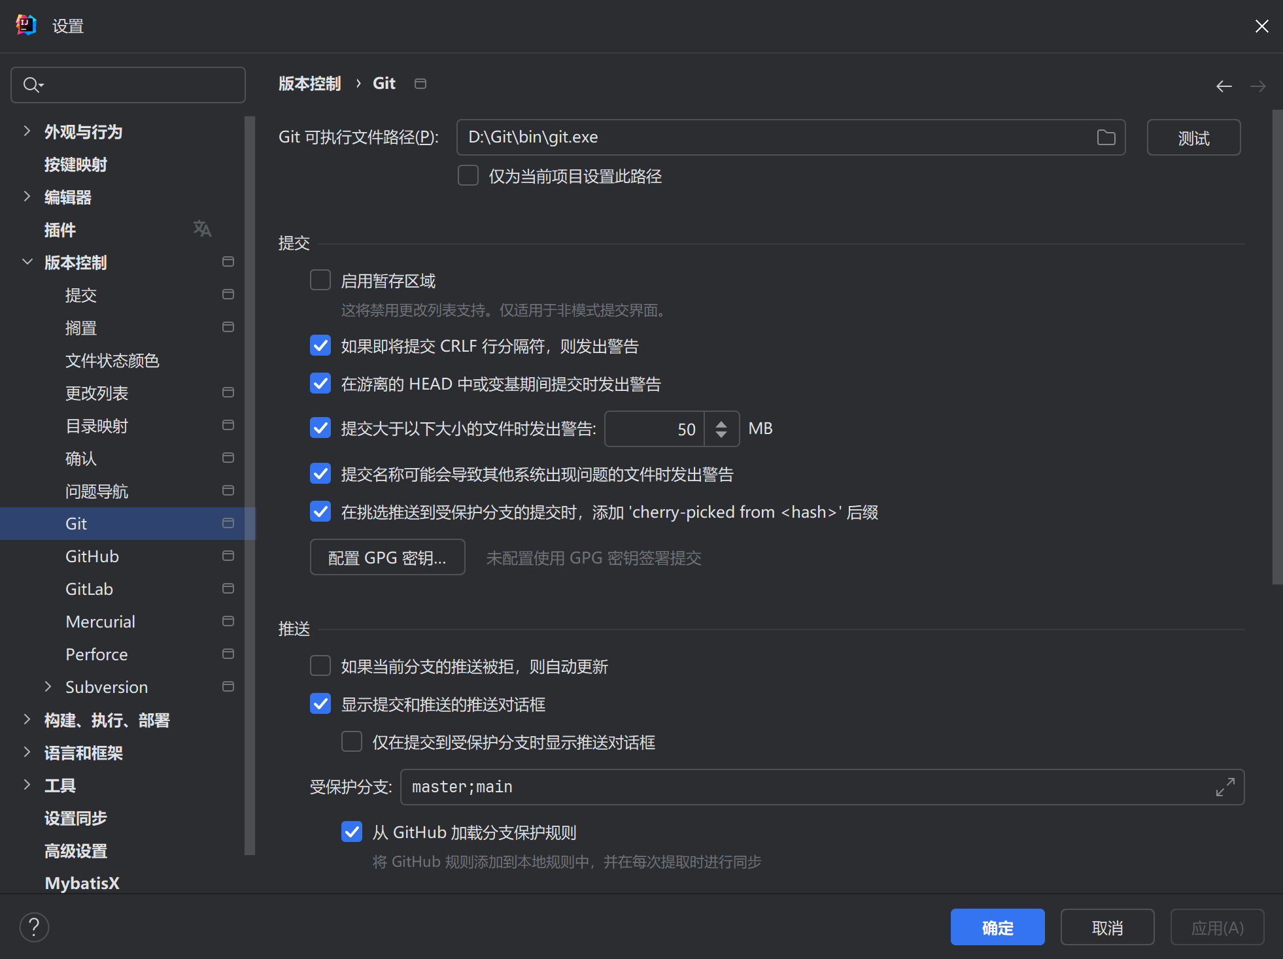Click the help question mark icon
1283x959 pixels.
point(34,927)
